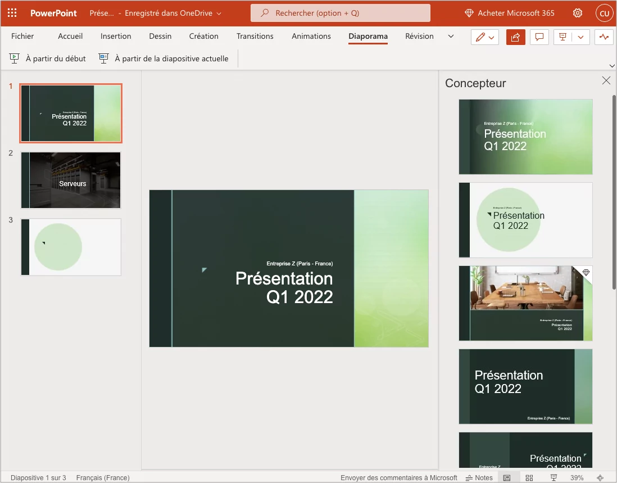Switch to the Transitions tab
Image resolution: width=617 pixels, height=483 pixels.
[x=255, y=36]
